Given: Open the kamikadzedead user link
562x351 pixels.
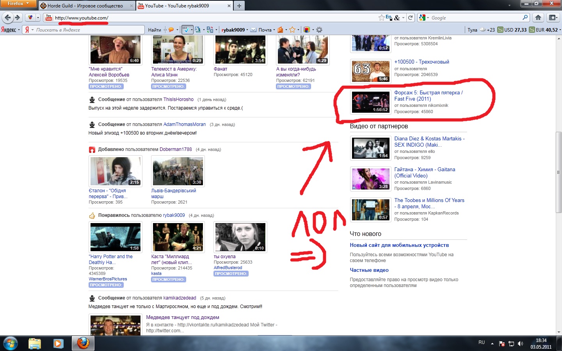Looking at the screenshot, I should (180, 298).
